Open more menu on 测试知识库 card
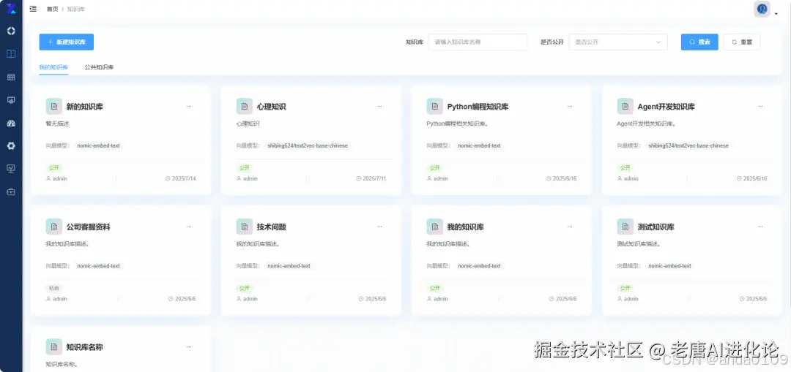This screenshot has width=791, height=372. tap(760, 227)
